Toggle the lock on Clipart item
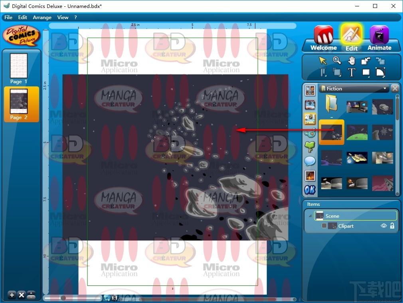The height and width of the screenshot is (303, 403). 392,226
